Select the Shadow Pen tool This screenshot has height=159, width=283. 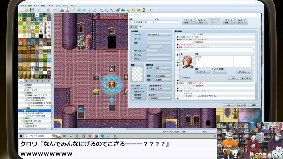(x=94, y=10)
